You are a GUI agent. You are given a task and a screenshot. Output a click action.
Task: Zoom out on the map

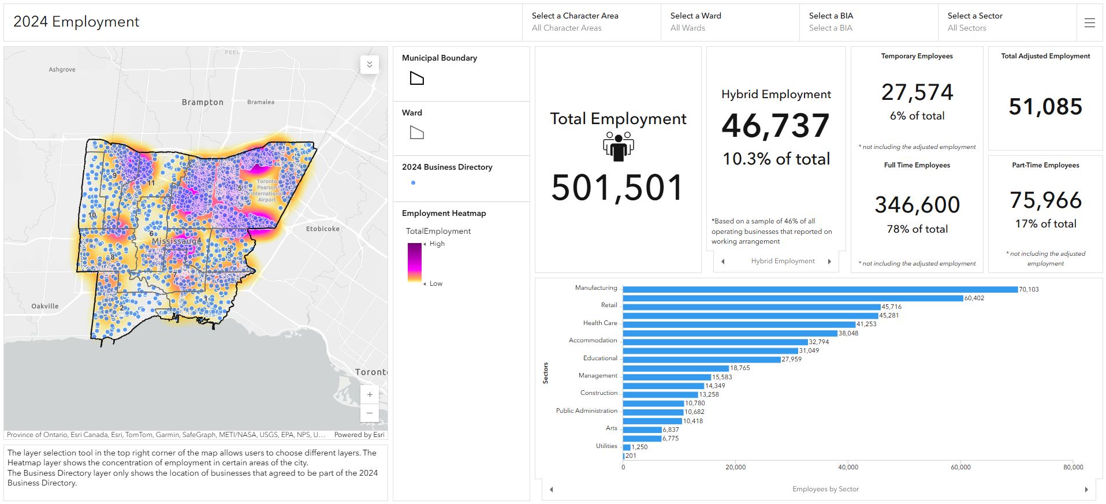pos(370,413)
